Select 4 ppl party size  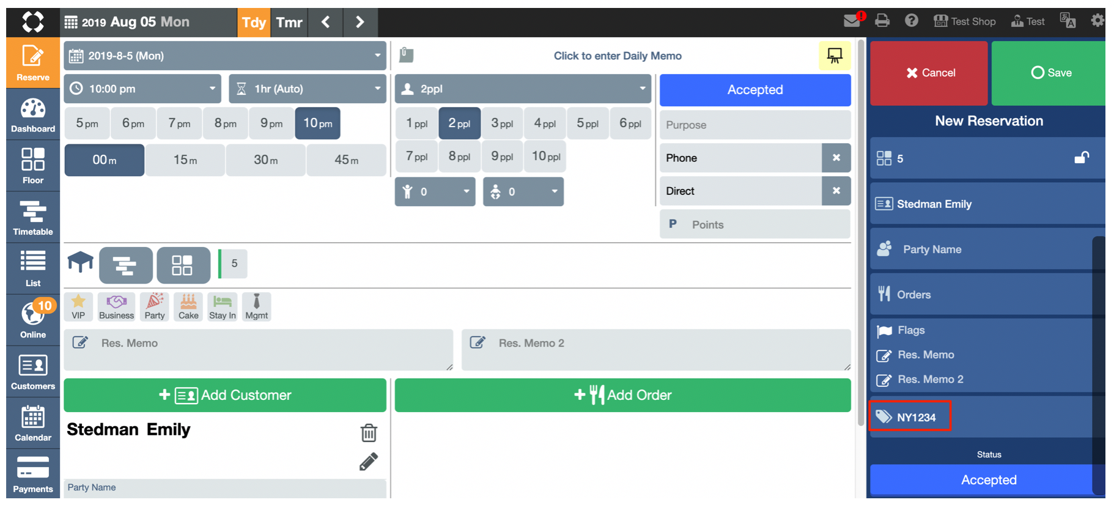click(545, 123)
